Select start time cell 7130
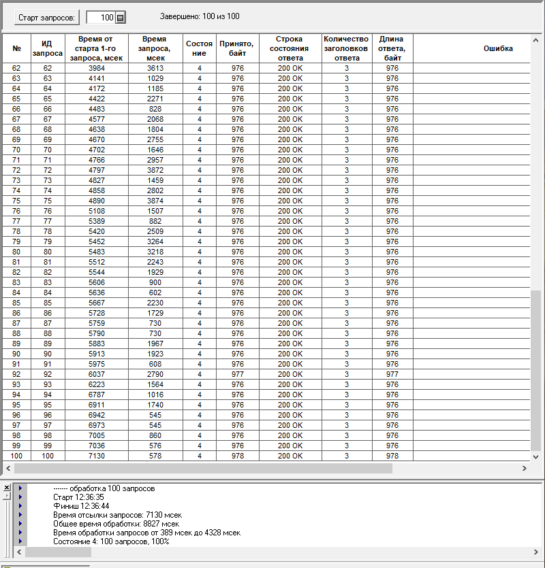This screenshot has height=568, width=545. [x=97, y=456]
